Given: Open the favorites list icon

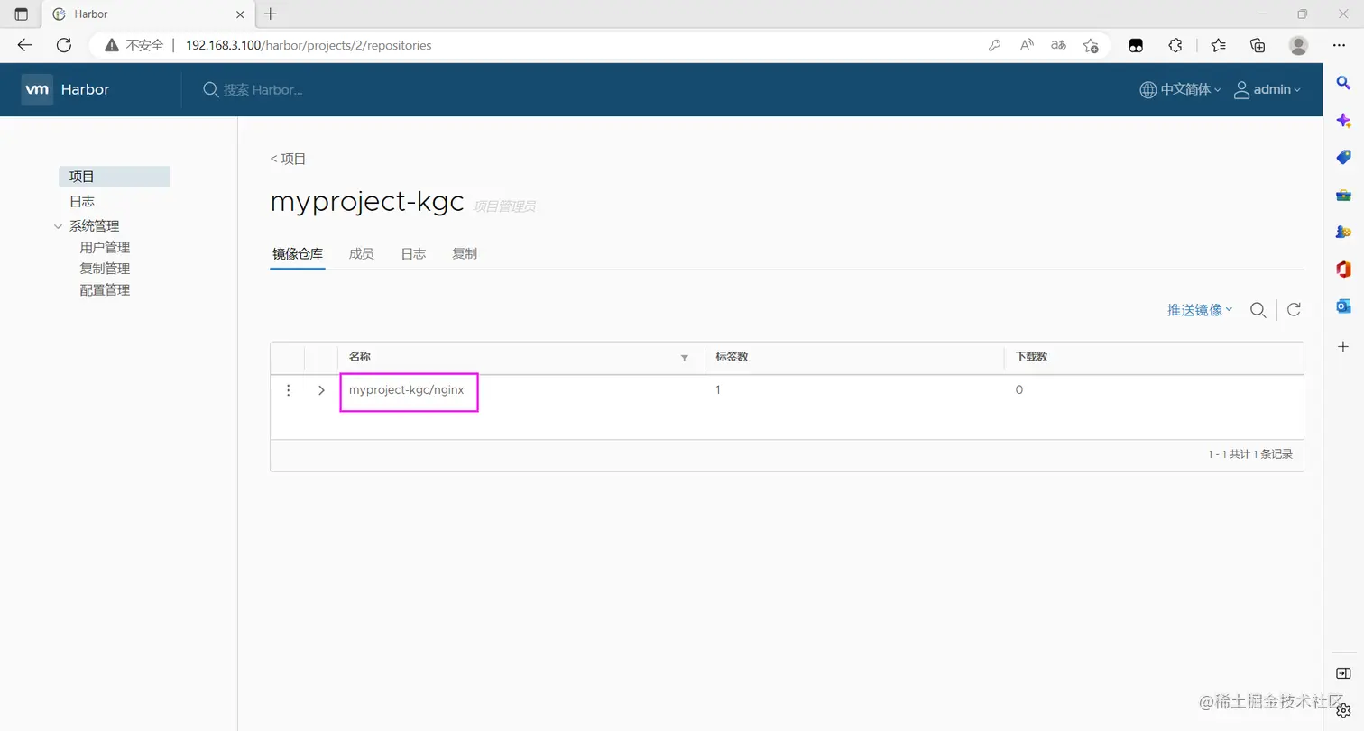Looking at the screenshot, I should tap(1219, 45).
